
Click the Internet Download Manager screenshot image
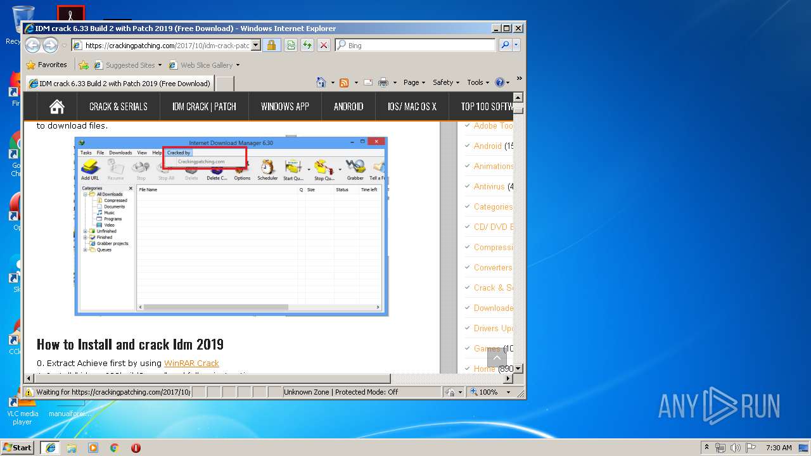point(231,226)
